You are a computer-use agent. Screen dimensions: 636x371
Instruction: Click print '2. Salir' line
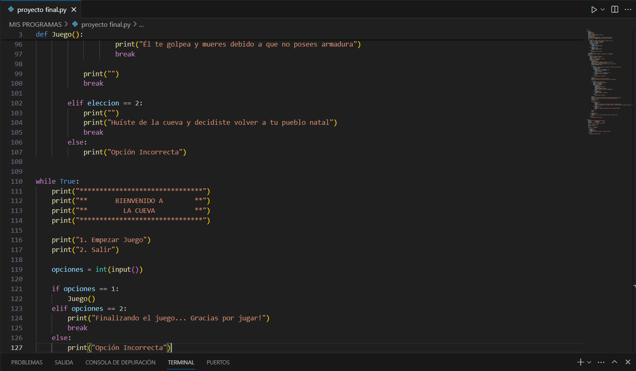(85, 250)
